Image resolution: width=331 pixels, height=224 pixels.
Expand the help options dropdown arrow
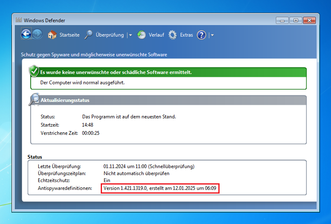pos(212,35)
